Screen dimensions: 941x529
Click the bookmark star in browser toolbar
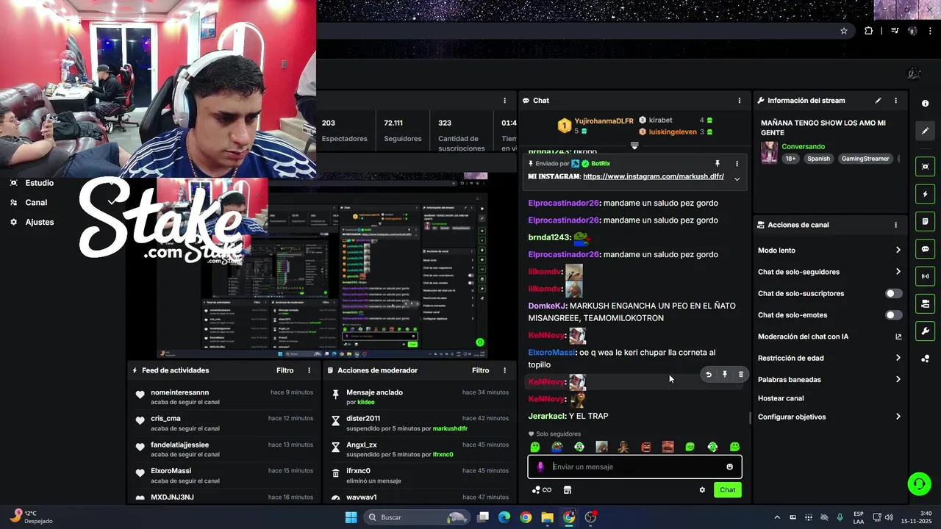point(844,31)
